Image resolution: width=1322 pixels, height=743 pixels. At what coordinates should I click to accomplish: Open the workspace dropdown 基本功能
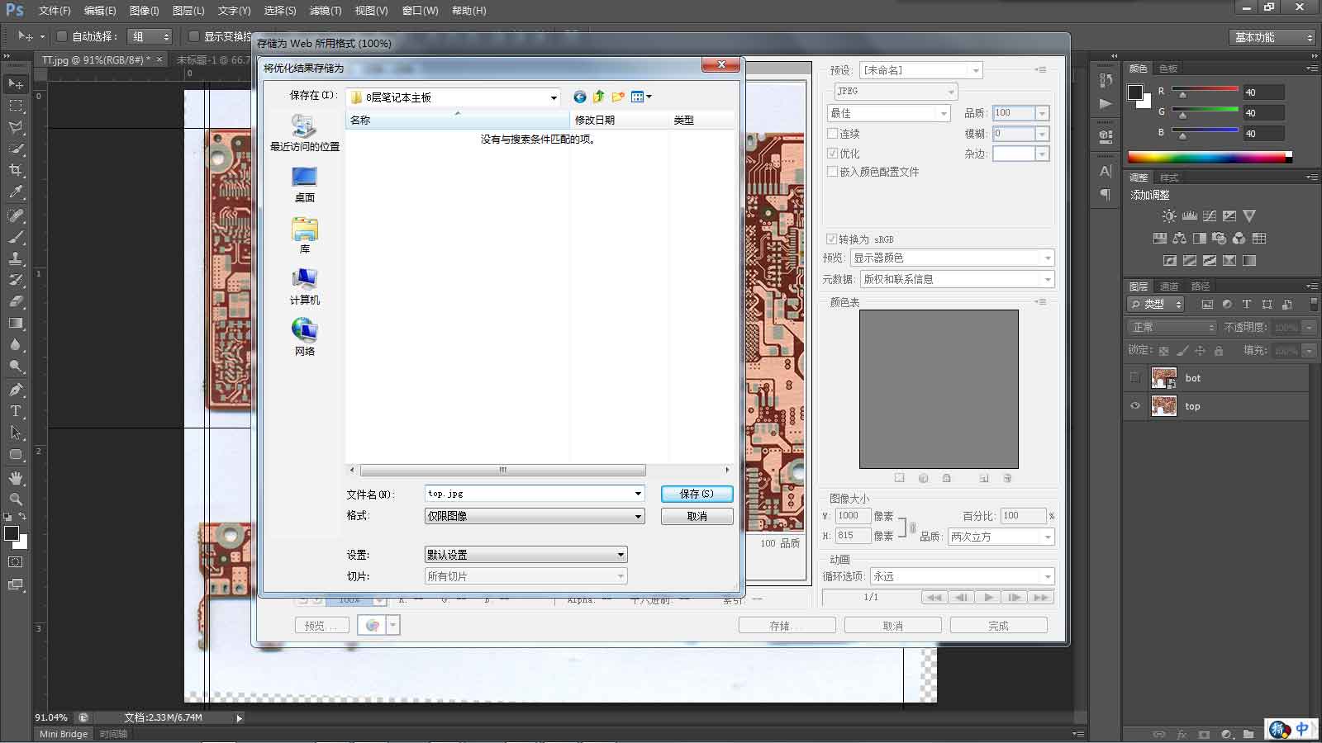[1272, 37]
